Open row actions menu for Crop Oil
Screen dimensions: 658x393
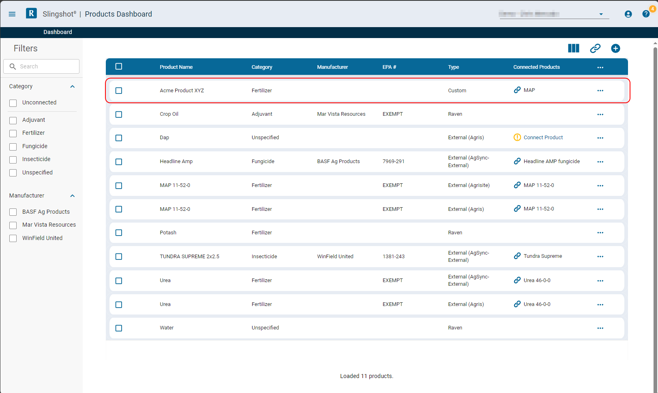tap(600, 114)
